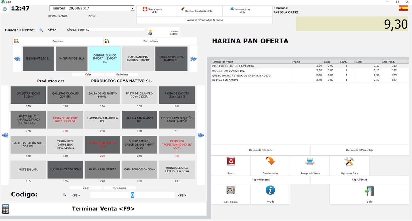
Task: Click Movimiento button under supplier tiles
Action: 122,75
